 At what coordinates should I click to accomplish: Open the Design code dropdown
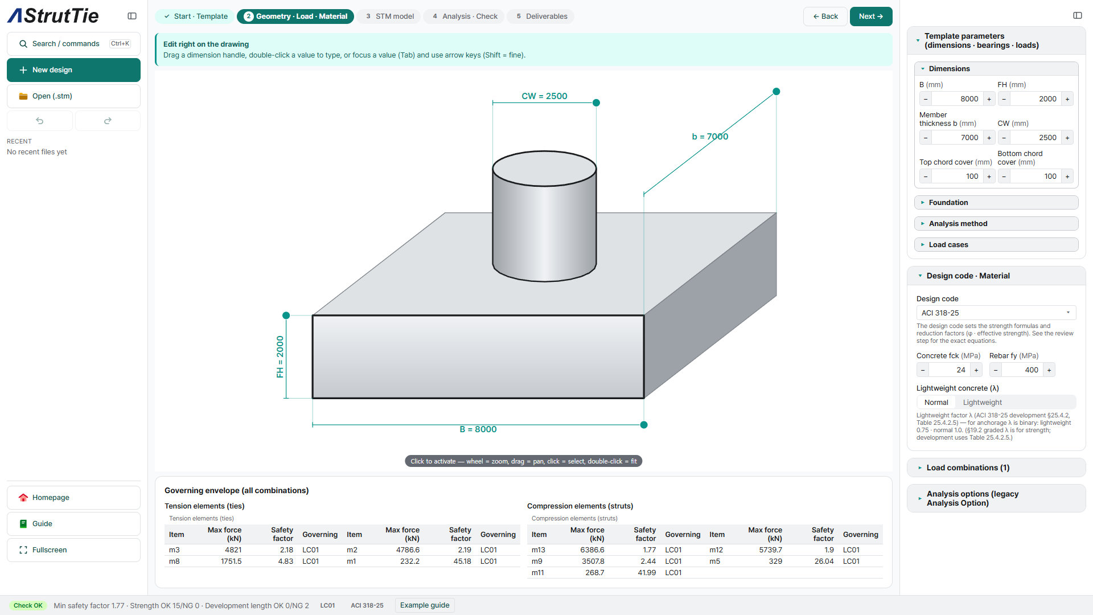[996, 313]
